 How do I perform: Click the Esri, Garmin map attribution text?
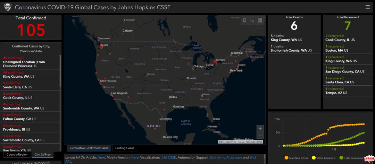coord(240,142)
